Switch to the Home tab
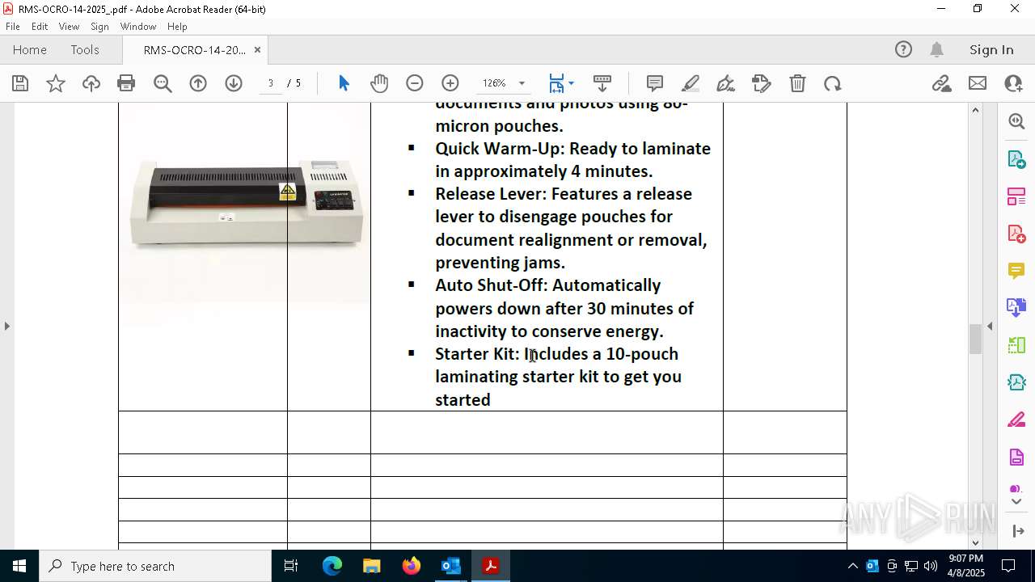The width and height of the screenshot is (1035, 582). [x=30, y=50]
